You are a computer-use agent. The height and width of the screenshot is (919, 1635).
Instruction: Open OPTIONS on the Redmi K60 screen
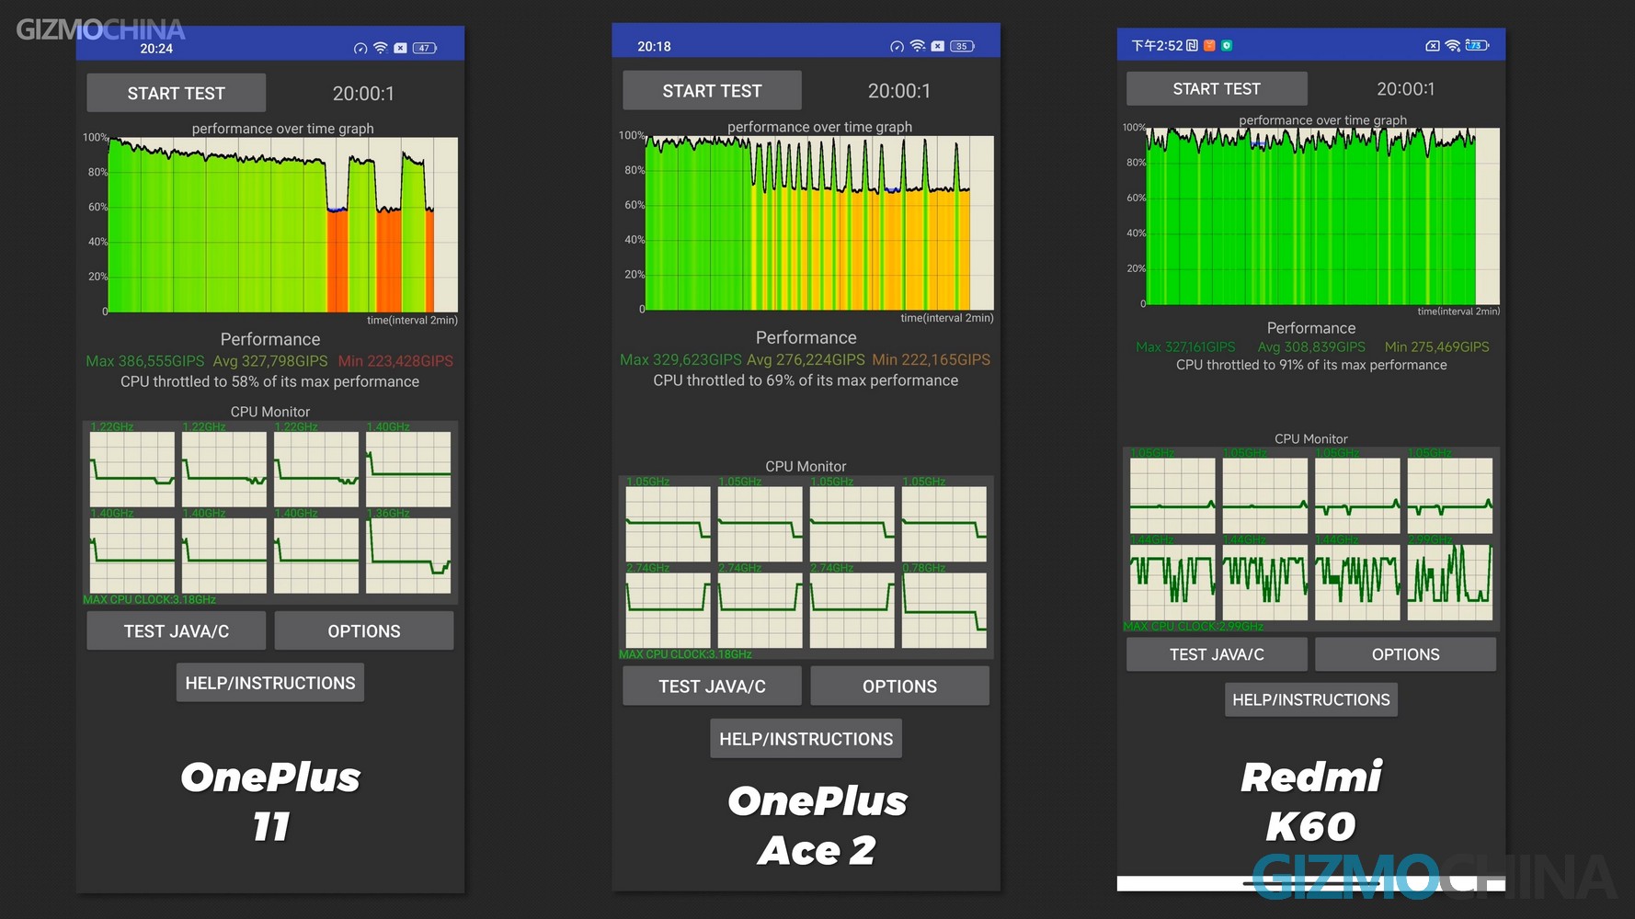(x=1405, y=654)
